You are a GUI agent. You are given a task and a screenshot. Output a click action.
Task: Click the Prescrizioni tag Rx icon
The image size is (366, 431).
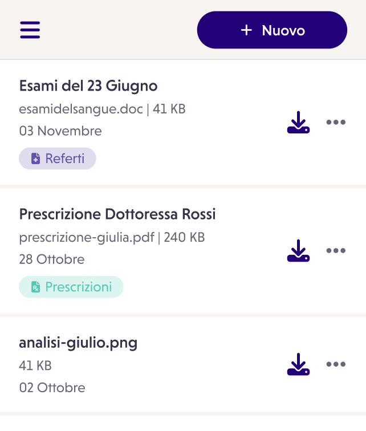pos(35,287)
